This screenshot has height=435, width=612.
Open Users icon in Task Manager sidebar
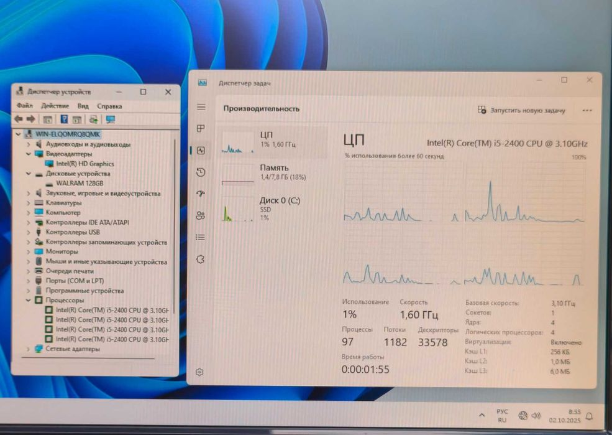[201, 215]
